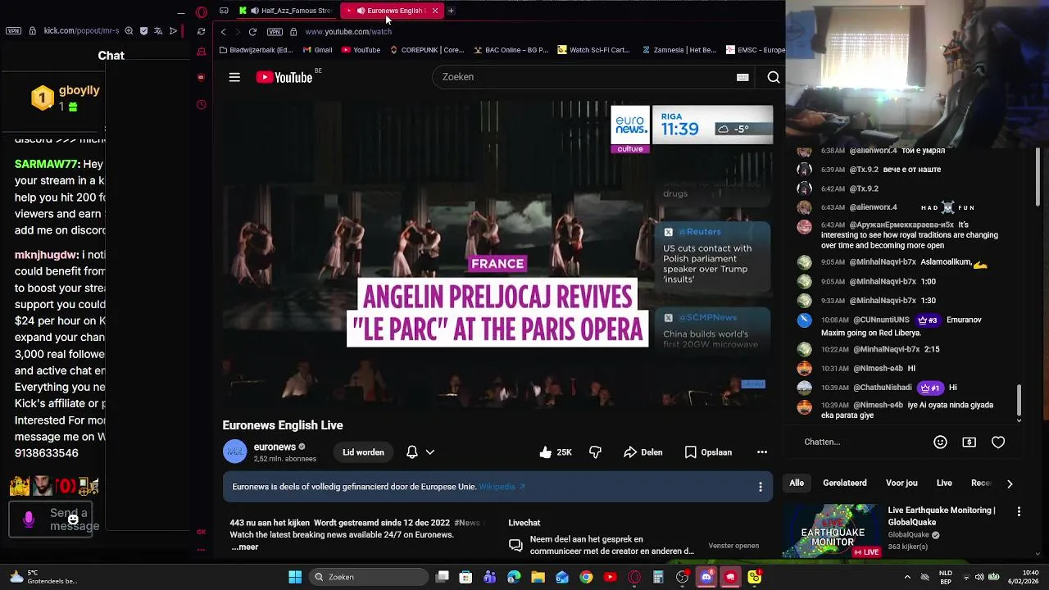The height and width of the screenshot is (590, 1049).
Task: Open menu for the Earthquake Monitoring video
Action: [1019, 511]
